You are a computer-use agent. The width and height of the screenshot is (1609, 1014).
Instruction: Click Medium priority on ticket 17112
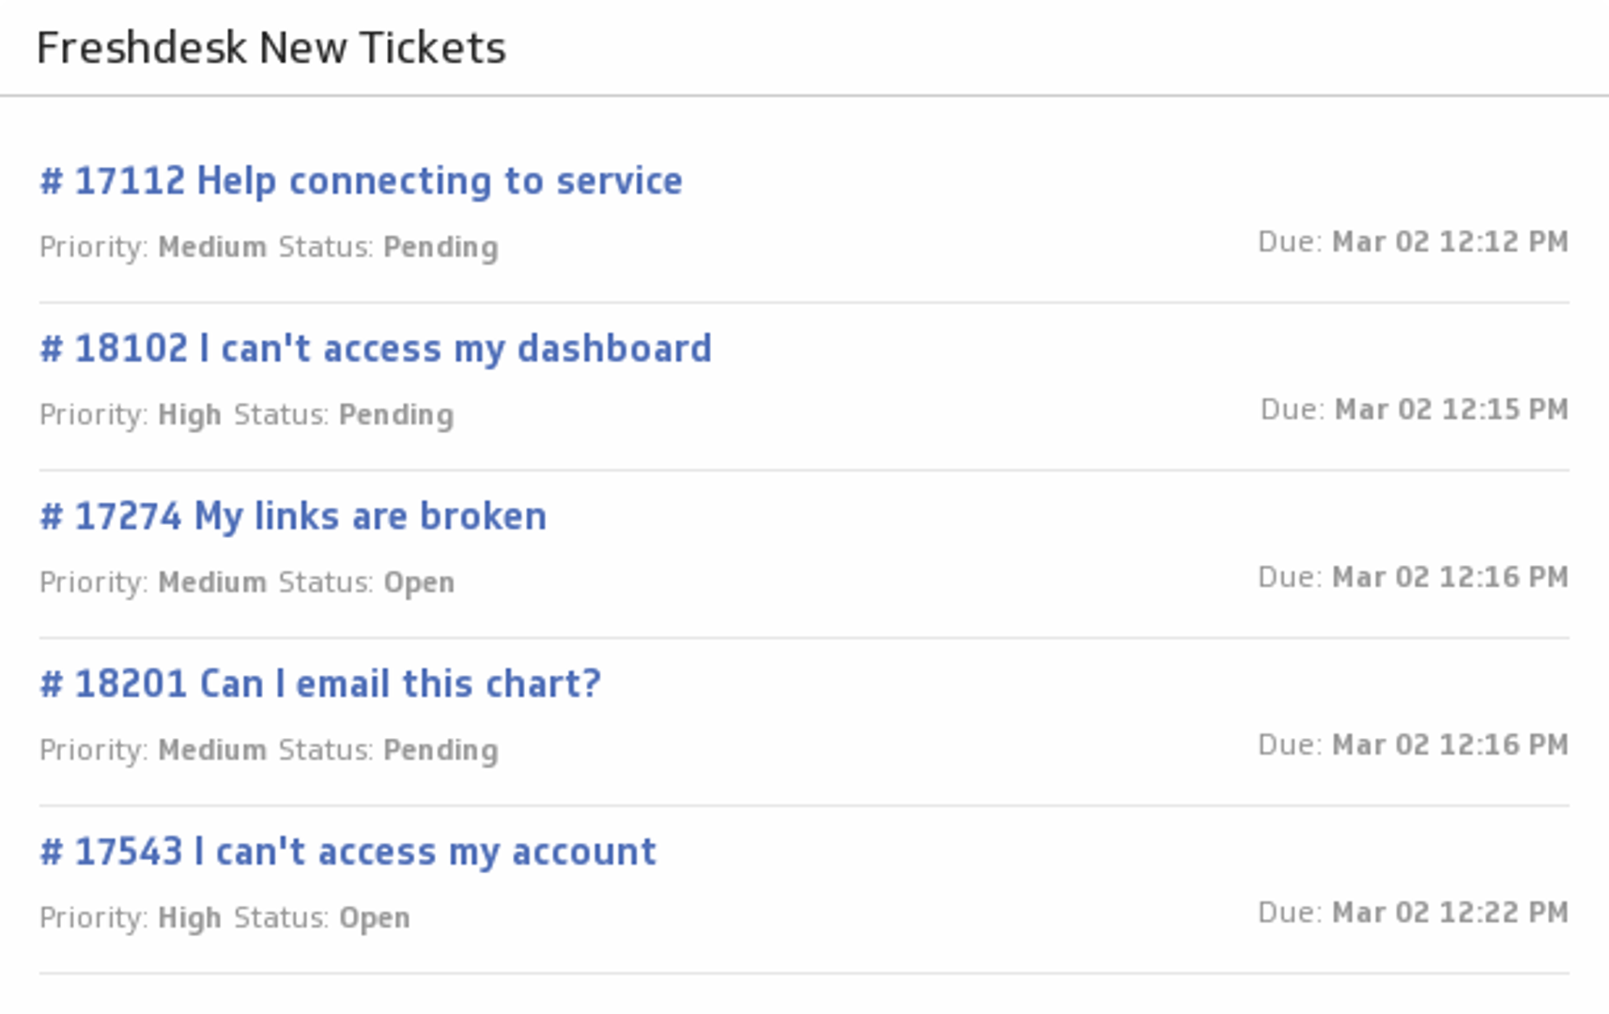pos(212,247)
